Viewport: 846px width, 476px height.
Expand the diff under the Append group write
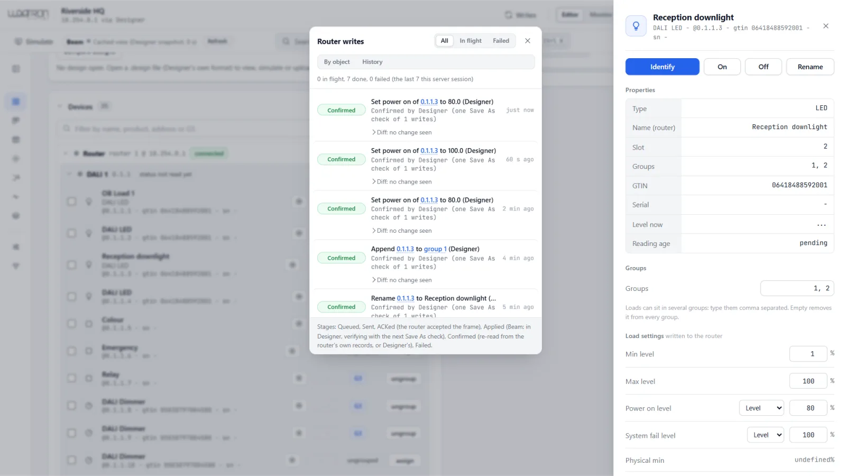pyautogui.click(x=402, y=280)
